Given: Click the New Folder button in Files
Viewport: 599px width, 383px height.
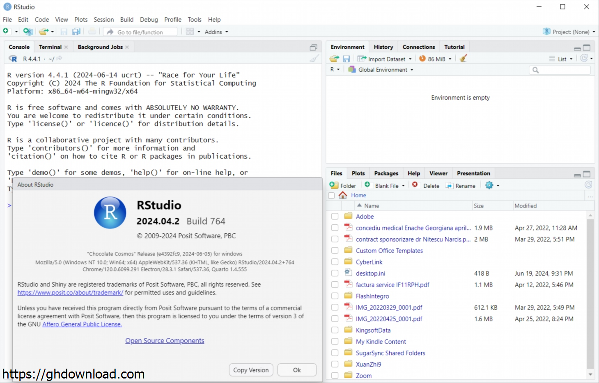Looking at the screenshot, I should tap(343, 185).
